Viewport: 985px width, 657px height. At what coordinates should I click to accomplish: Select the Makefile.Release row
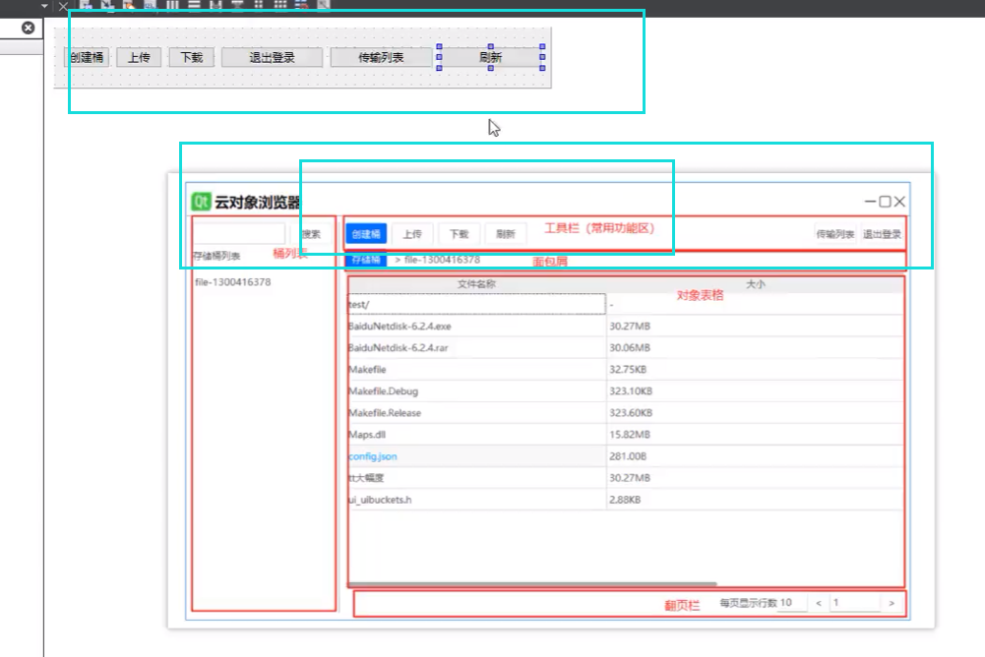(x=626, y=413)
